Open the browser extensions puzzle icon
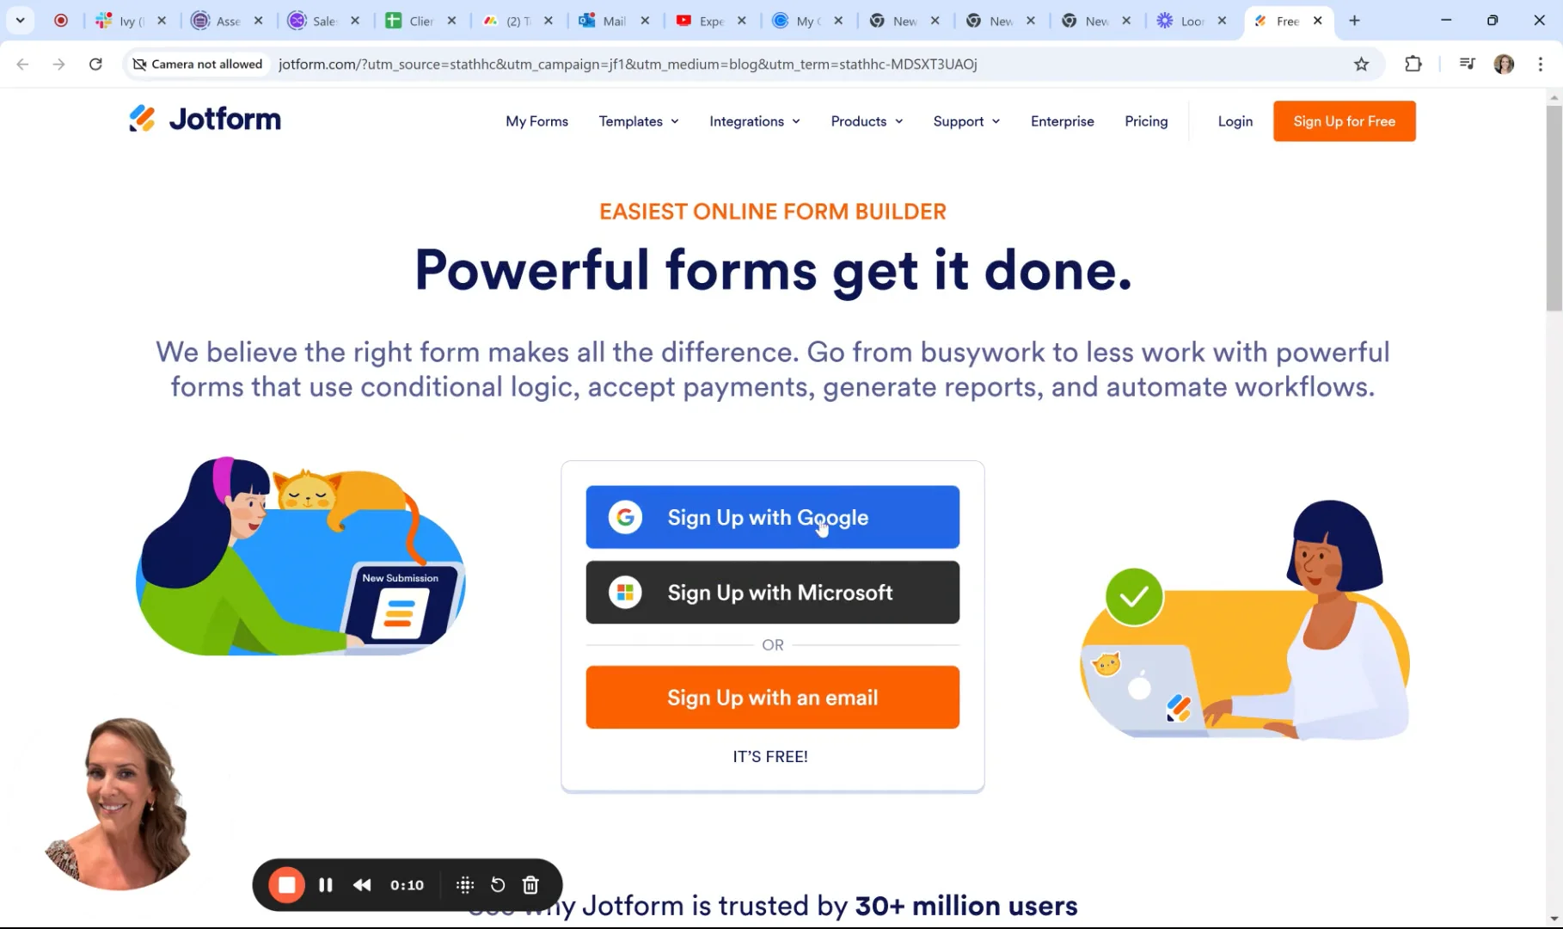The width and height of the screenshot is (1563, 929). [1413, 64]
